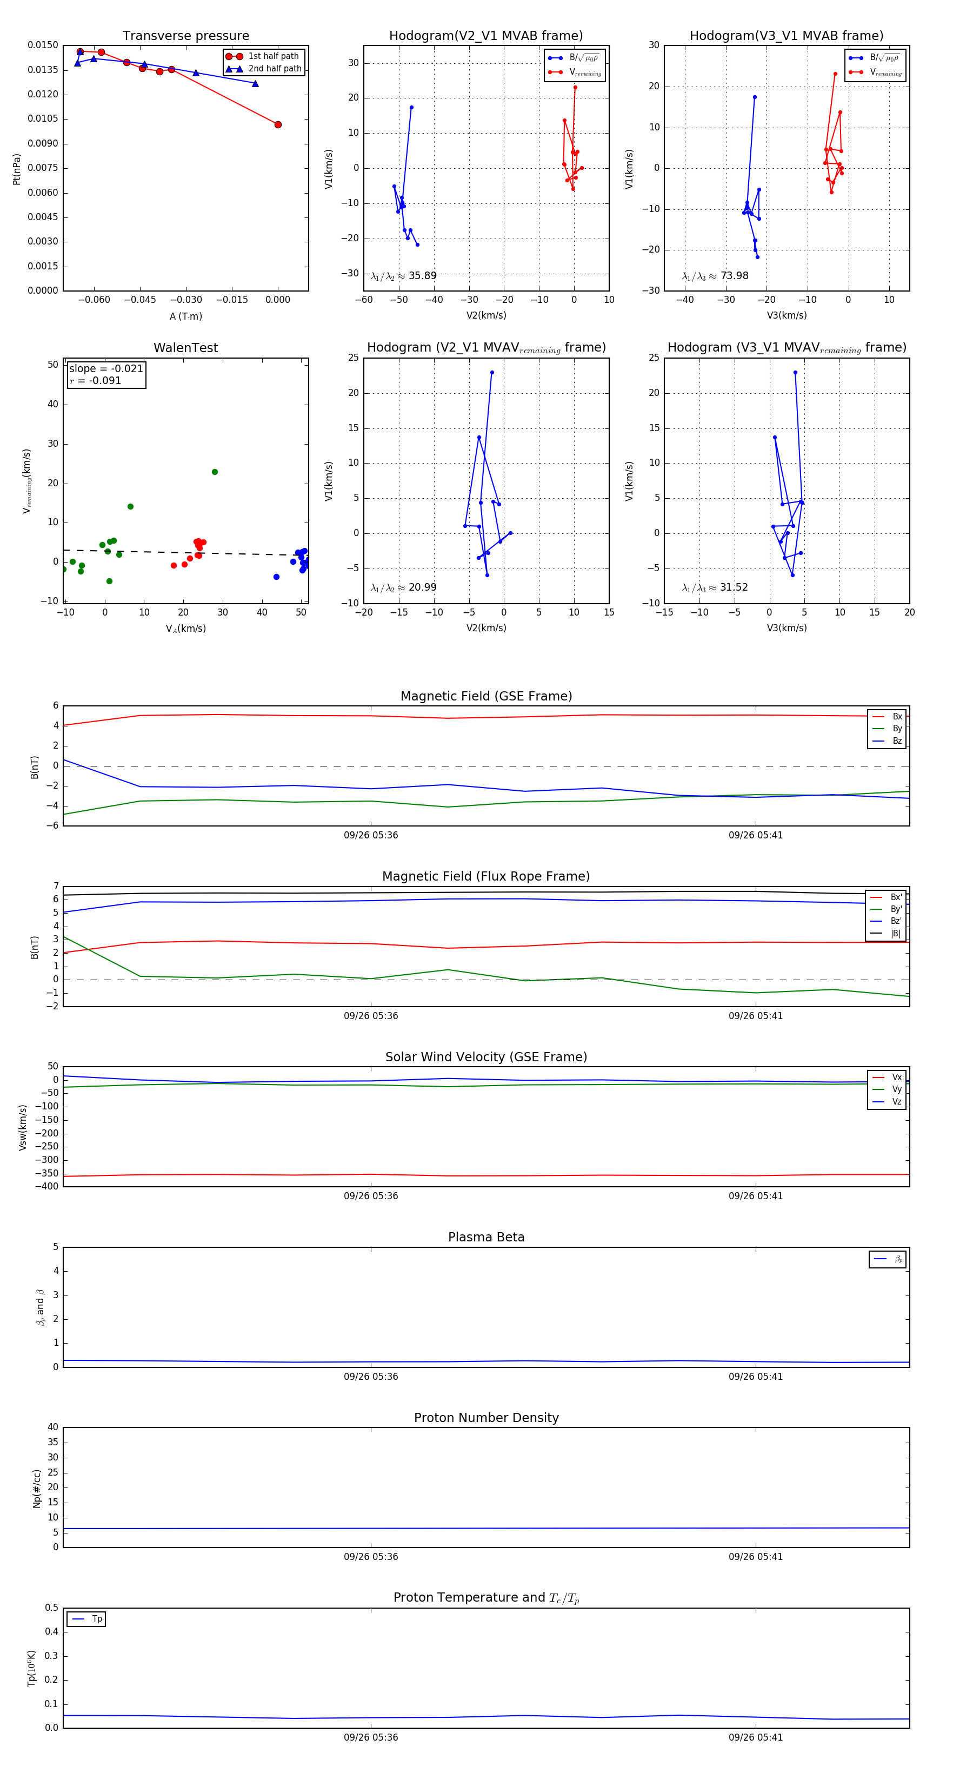The height and width of the screenshot is (1785, 973).
Task: Select the Bx' legend entry
Action: (887, 897)
